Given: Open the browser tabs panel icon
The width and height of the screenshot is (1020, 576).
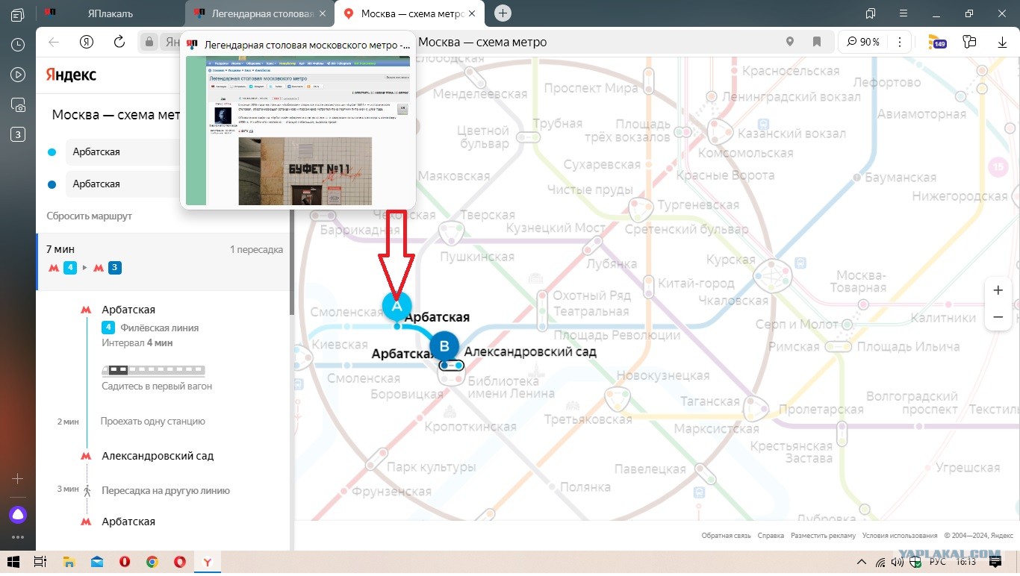Looking at the screenshot, I should click(x=18, y=14).
